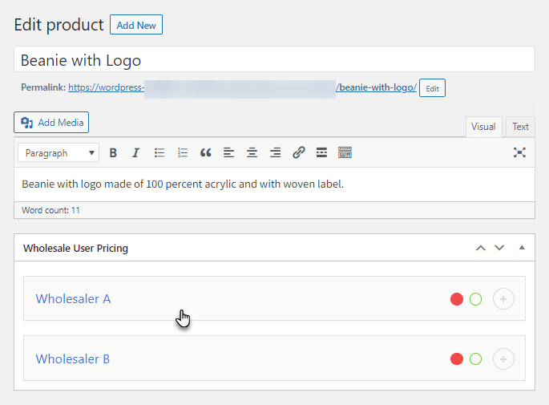
Task: Switch to the Text editor tab
Action: click(x=520, y=127)
